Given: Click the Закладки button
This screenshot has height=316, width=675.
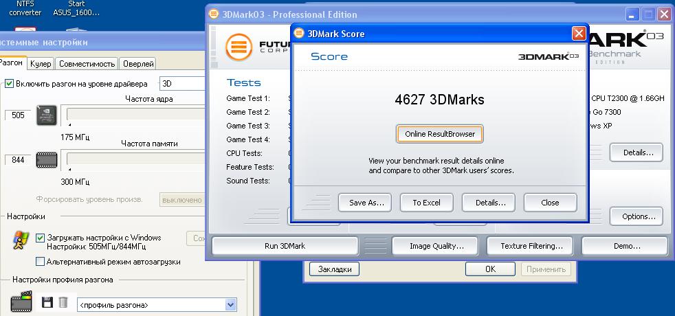Looking at the screenshot, I should (335, 269).
